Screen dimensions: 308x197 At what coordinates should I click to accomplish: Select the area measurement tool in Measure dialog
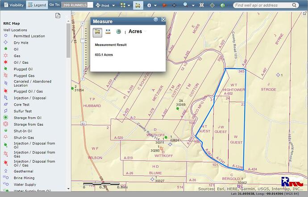(x=97, y=33)
